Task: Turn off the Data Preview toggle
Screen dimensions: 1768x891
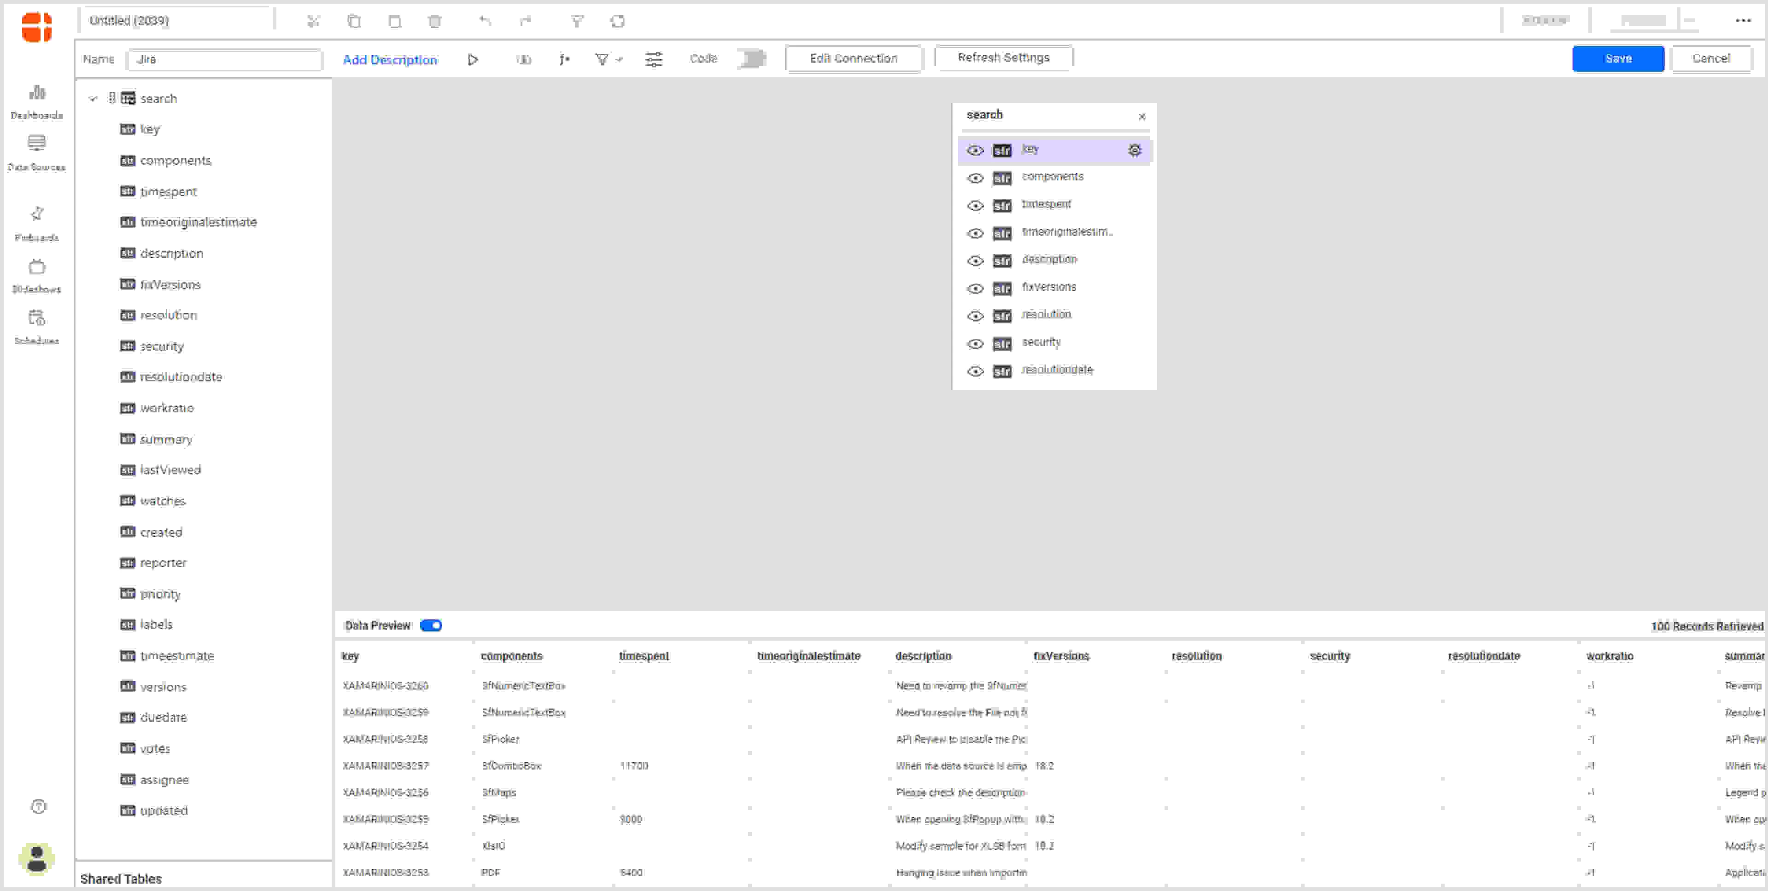Action: pos(431,625)
